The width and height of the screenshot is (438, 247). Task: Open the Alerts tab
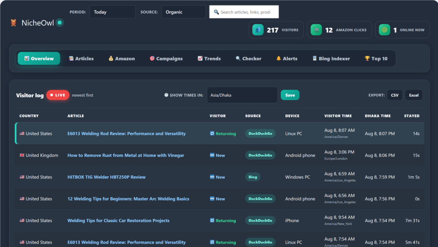(x=287, y=58)
